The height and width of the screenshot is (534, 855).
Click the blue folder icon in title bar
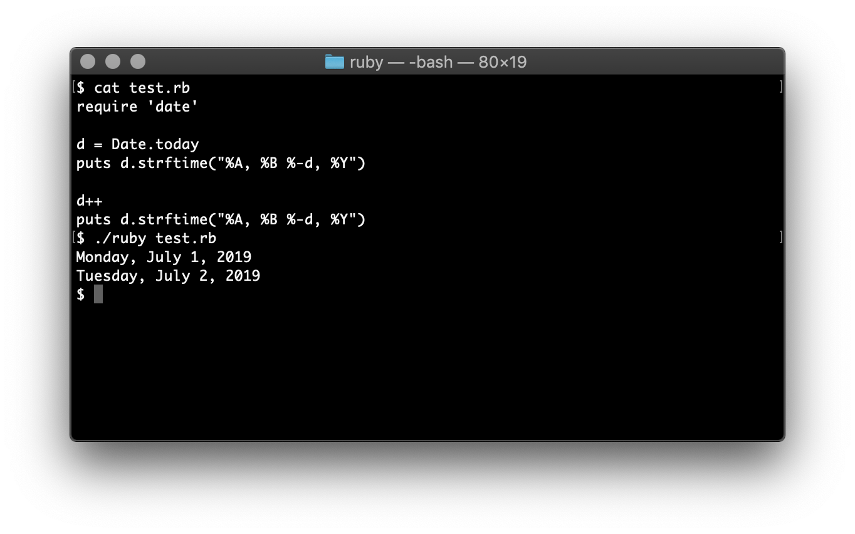coord(335,61)
